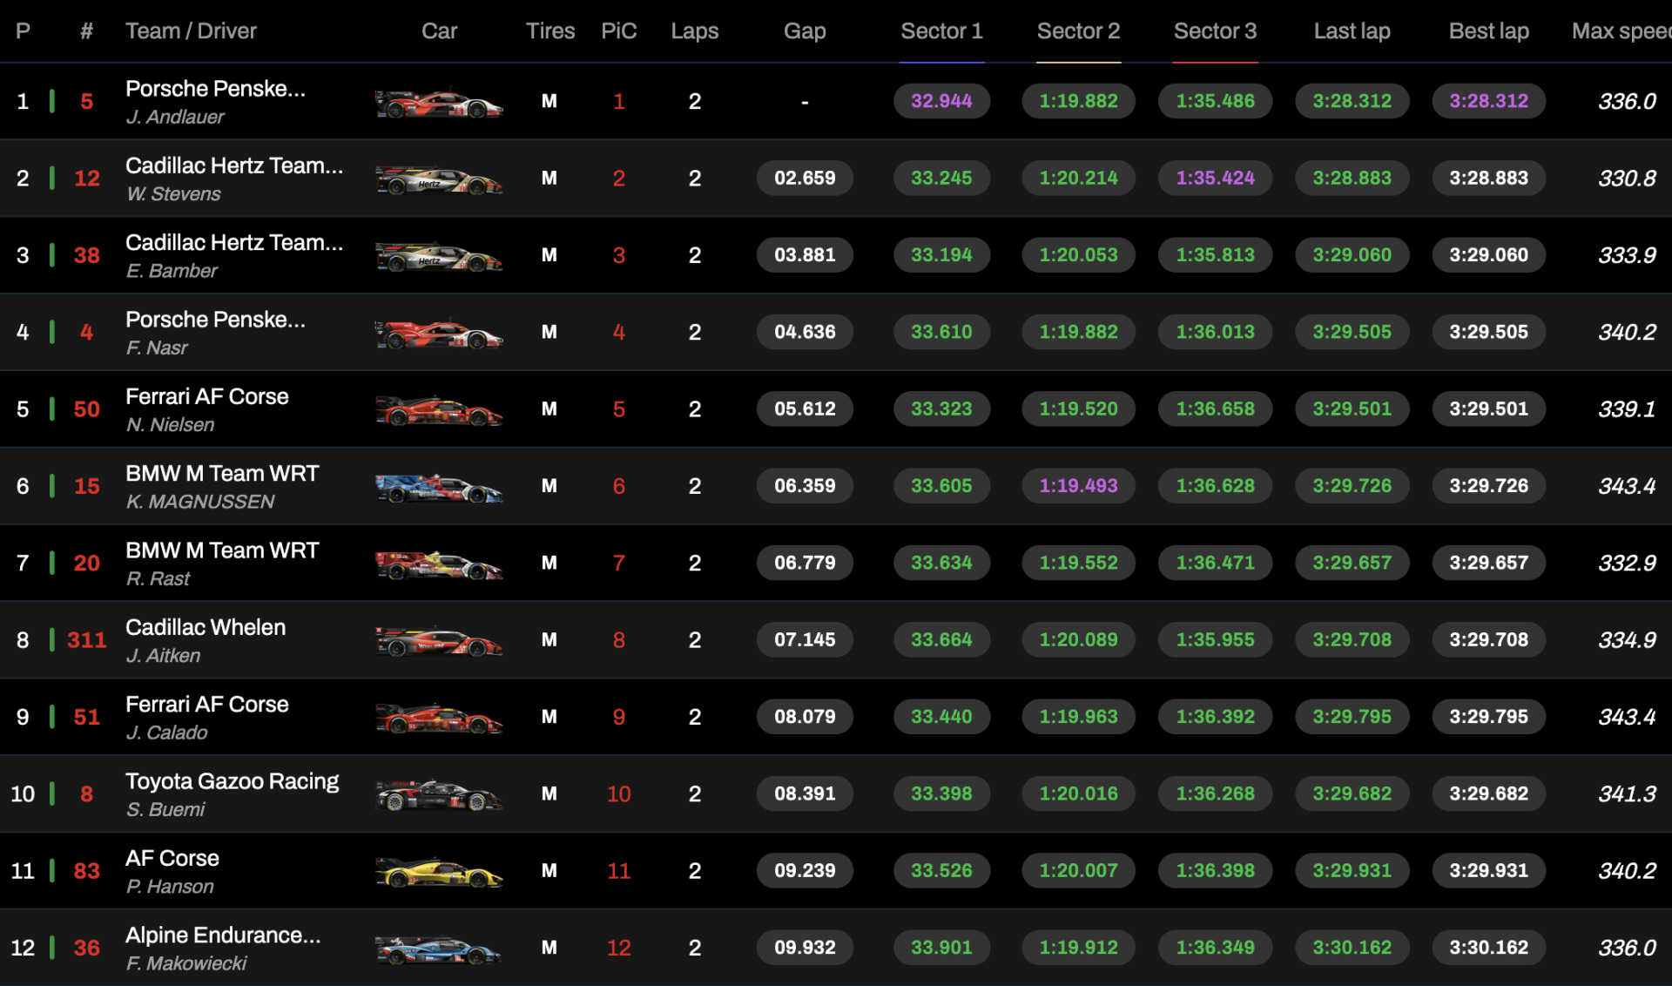Click driver name J. Aitken
This screenshot has width=1672, height=986.
(x=163, y=655)
